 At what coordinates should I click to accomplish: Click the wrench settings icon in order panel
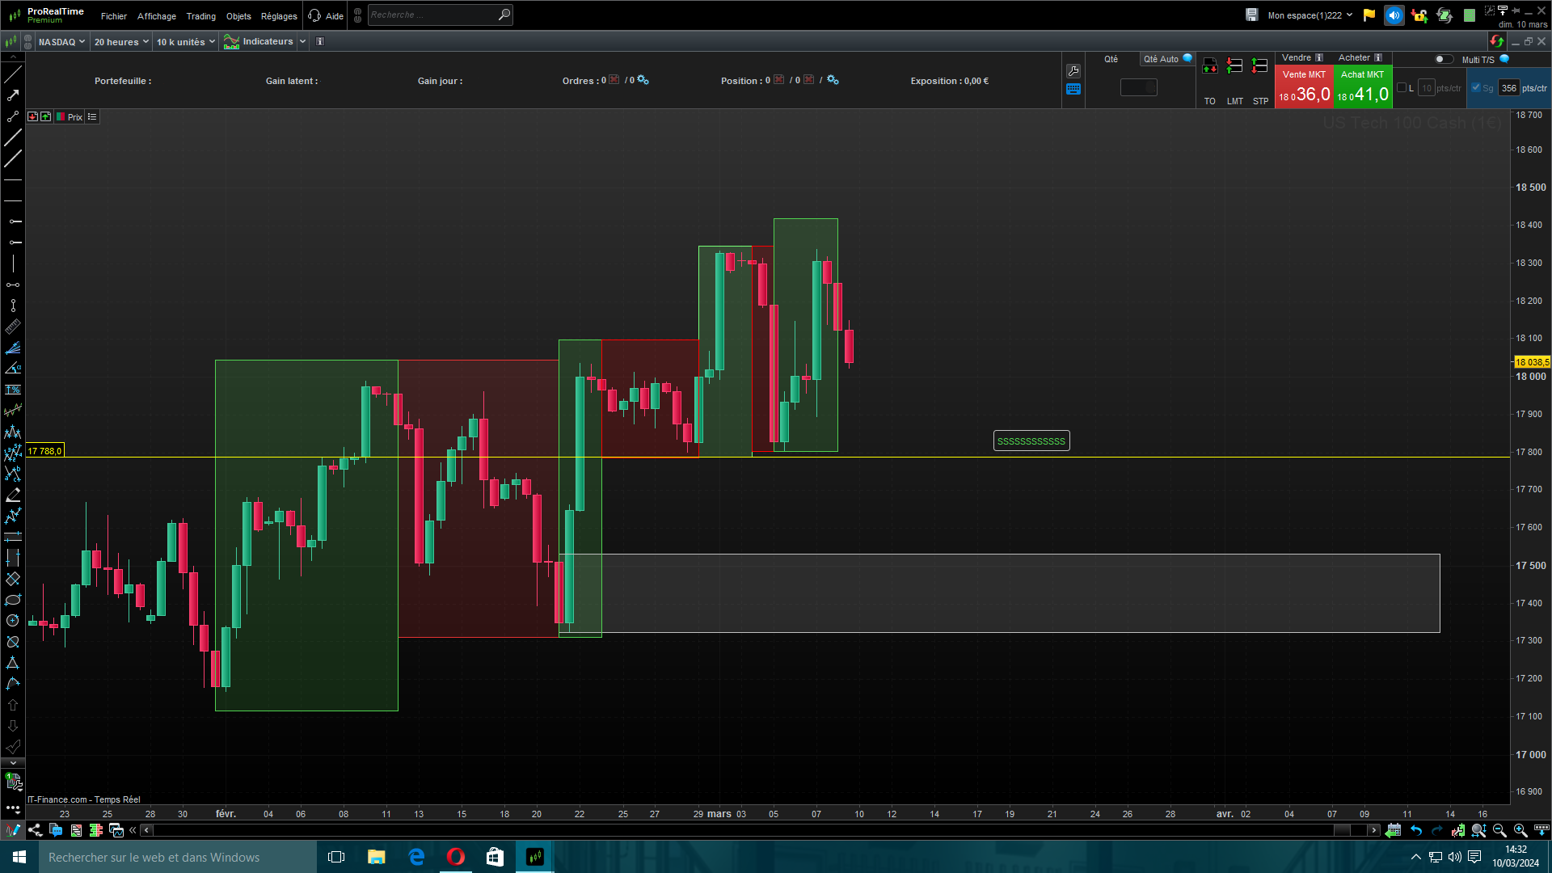pyautogui.click(x=1073, y=71)
